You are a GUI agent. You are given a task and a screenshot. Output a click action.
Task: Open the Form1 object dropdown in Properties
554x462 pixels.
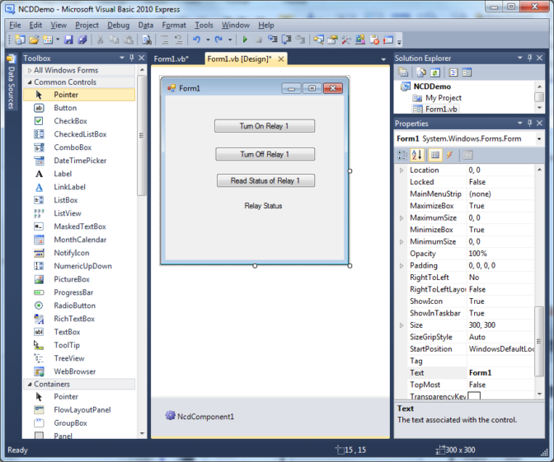(x=539, y=139)
